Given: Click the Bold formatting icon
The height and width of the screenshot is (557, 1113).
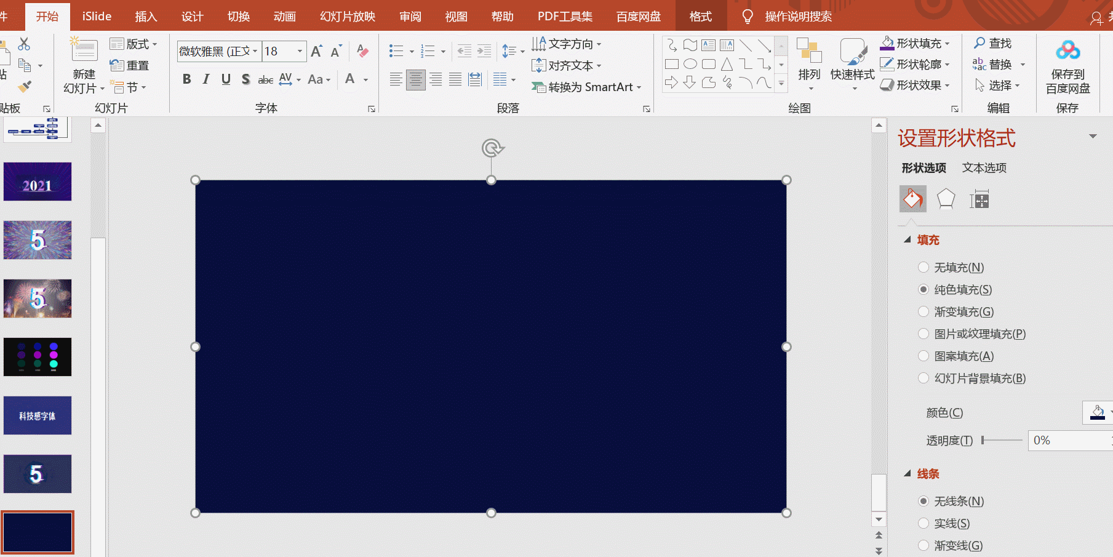Looking at the screenshot, I should point(186,79).
